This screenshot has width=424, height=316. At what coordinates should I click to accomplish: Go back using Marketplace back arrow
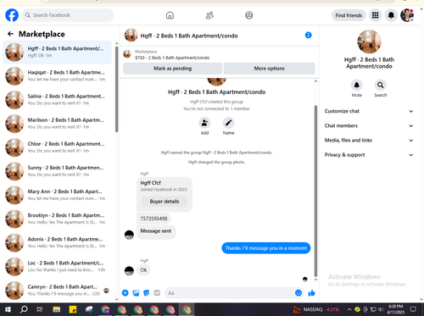click(x=10, y=34)
